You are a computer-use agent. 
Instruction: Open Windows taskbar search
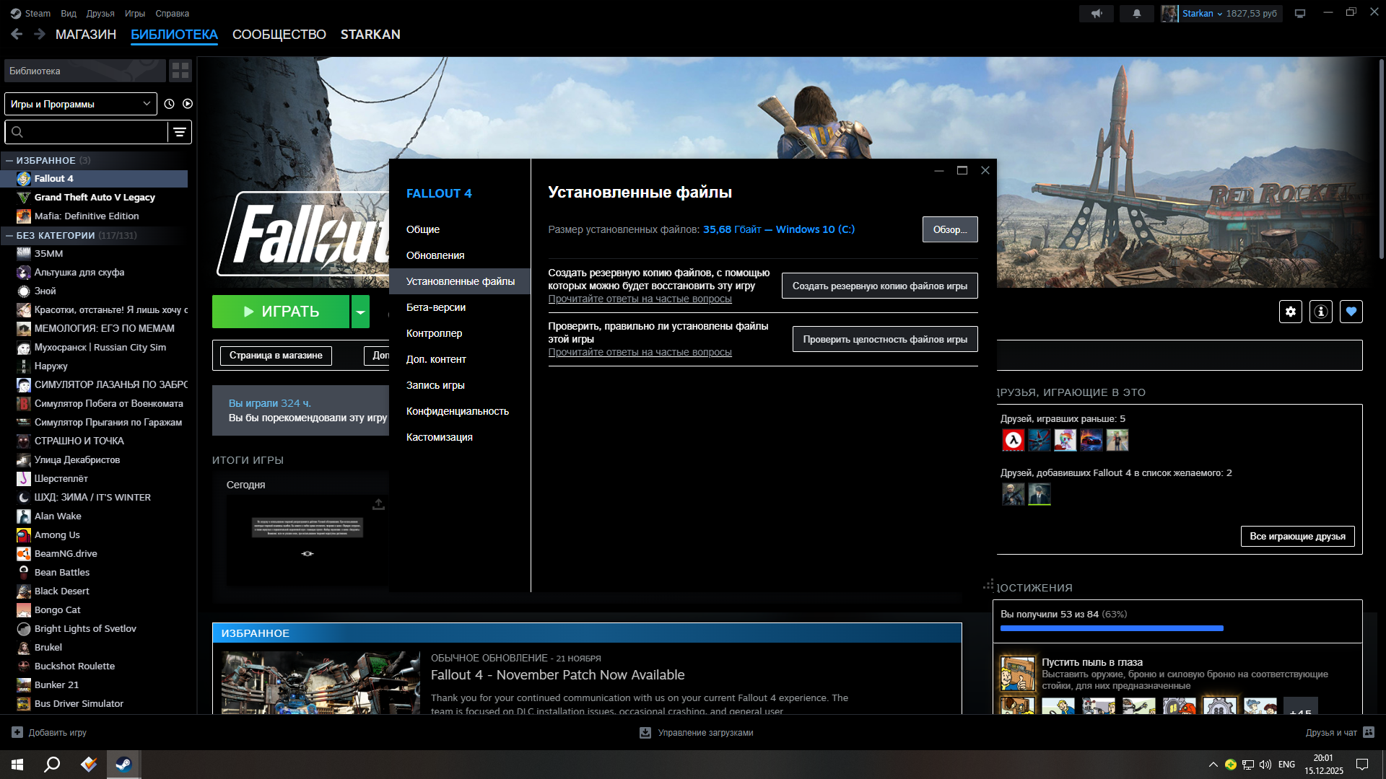coord(52,765)
